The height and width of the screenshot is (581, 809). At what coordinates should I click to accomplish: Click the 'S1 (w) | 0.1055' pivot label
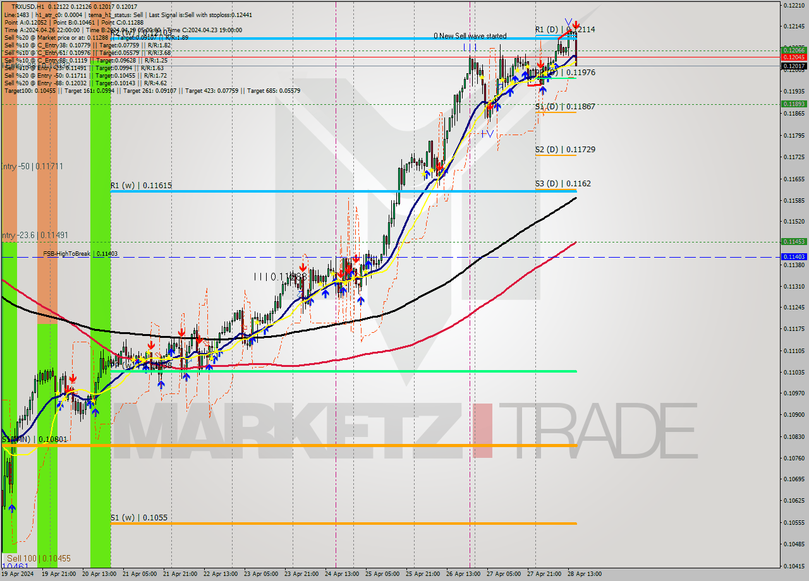point(139,518)
